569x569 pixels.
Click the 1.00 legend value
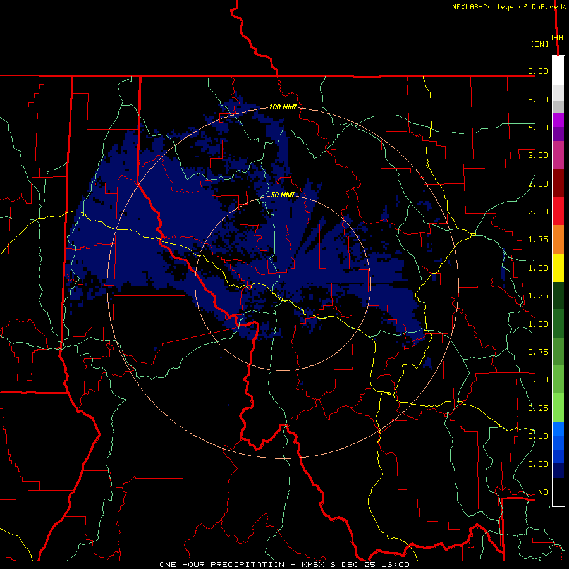(538, 324)
